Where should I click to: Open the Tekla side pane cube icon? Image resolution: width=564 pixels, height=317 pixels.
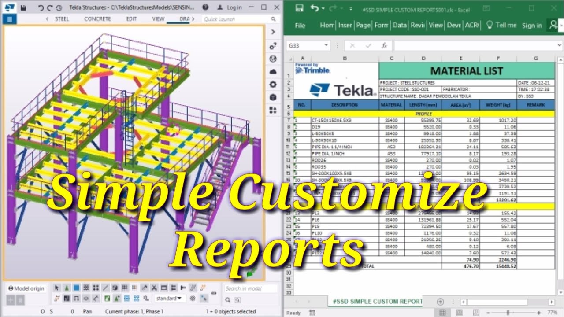(x=273, y=97)
